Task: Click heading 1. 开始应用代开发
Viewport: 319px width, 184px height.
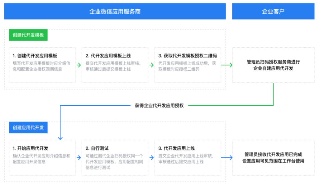Action: click(30, 148)
